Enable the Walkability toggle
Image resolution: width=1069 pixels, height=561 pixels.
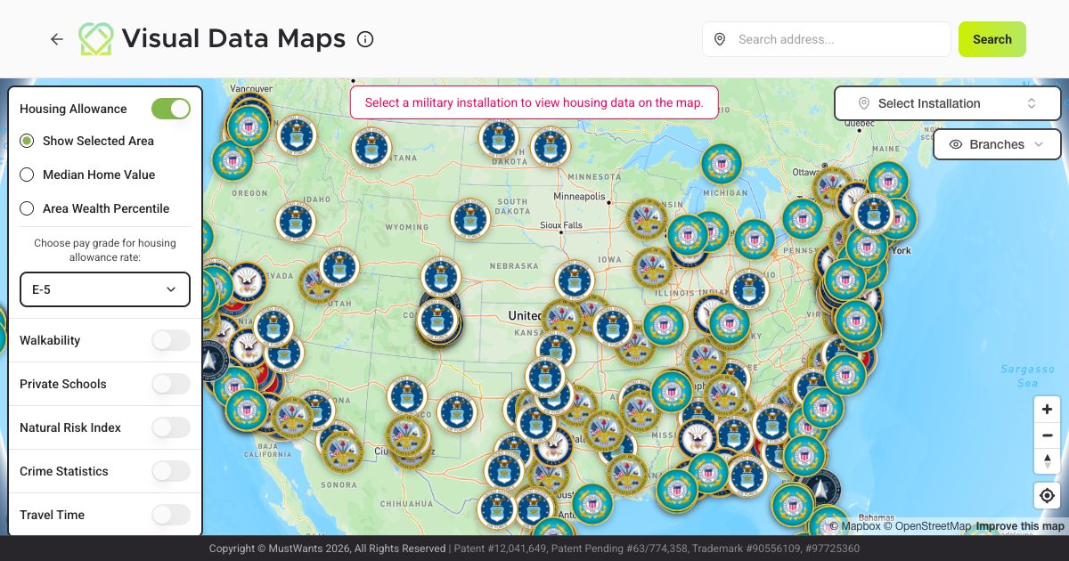coord(171,340)
